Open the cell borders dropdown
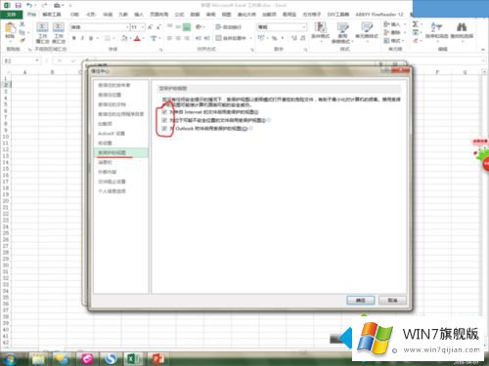 (113, 38)
